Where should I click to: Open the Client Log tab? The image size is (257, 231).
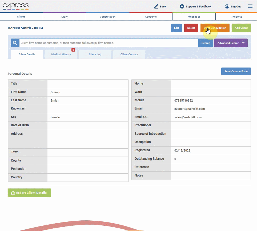(x=95, y=54)
